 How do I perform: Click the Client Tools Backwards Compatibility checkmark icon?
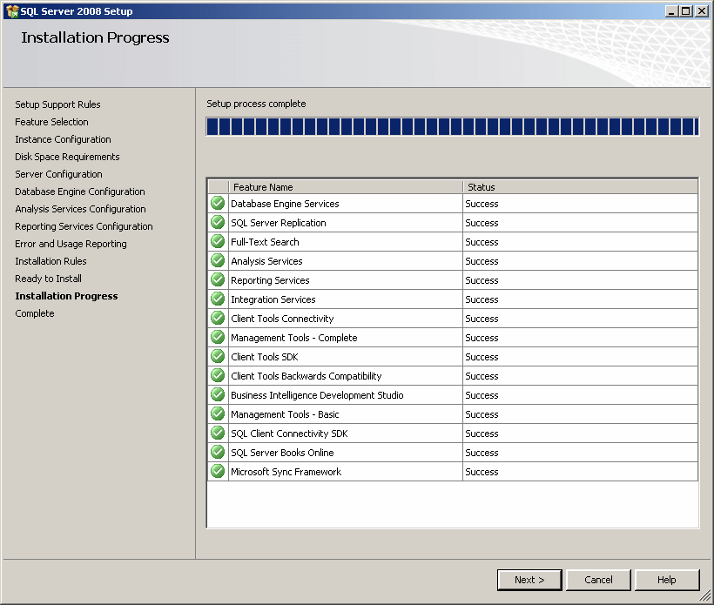[218, 375]
